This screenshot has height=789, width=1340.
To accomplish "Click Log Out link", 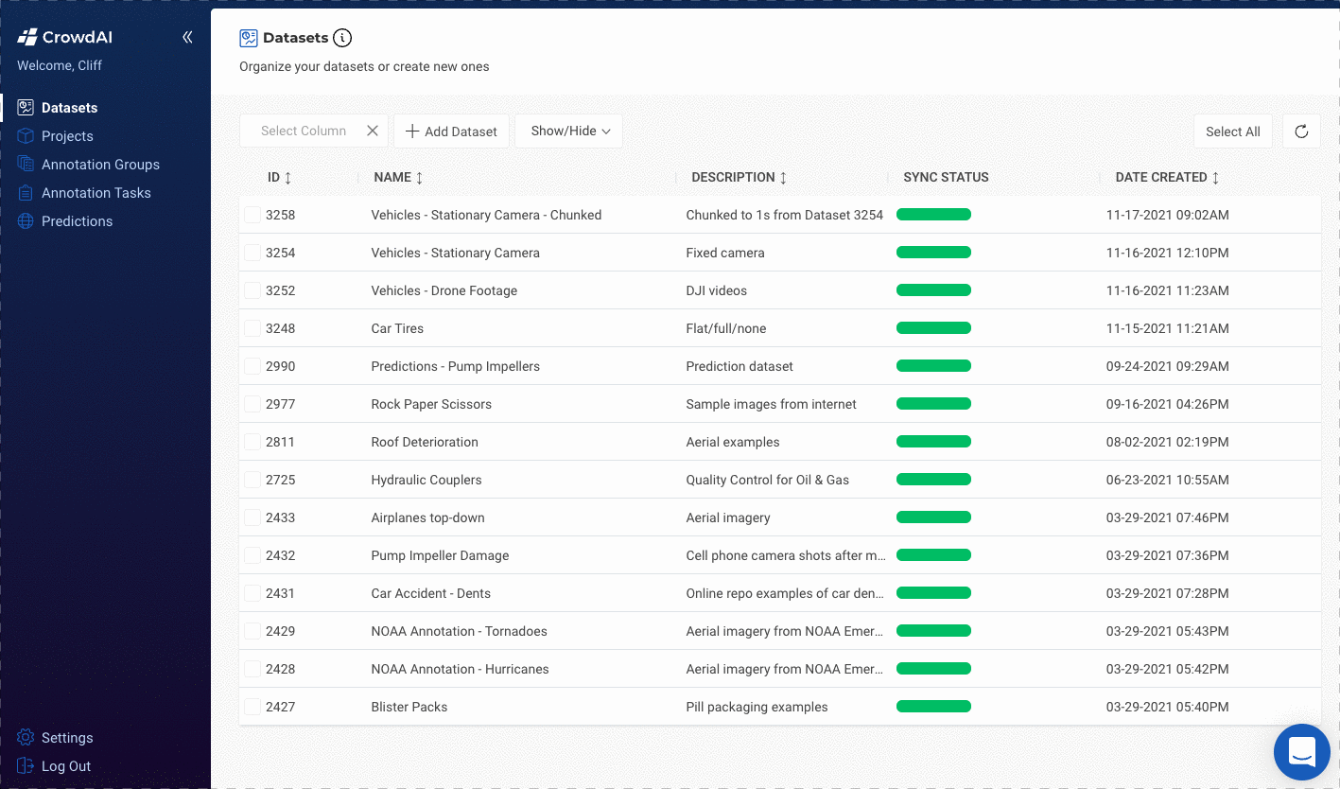I will click(x=66, y=766).
